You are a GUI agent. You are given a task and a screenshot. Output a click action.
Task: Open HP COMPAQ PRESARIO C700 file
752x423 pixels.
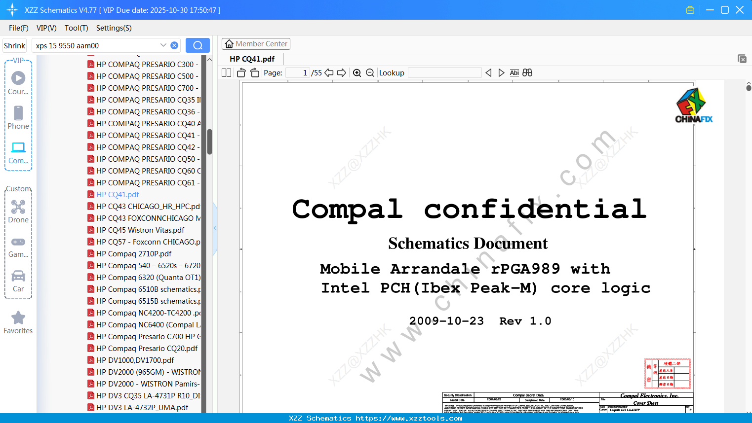pos(144,88)
